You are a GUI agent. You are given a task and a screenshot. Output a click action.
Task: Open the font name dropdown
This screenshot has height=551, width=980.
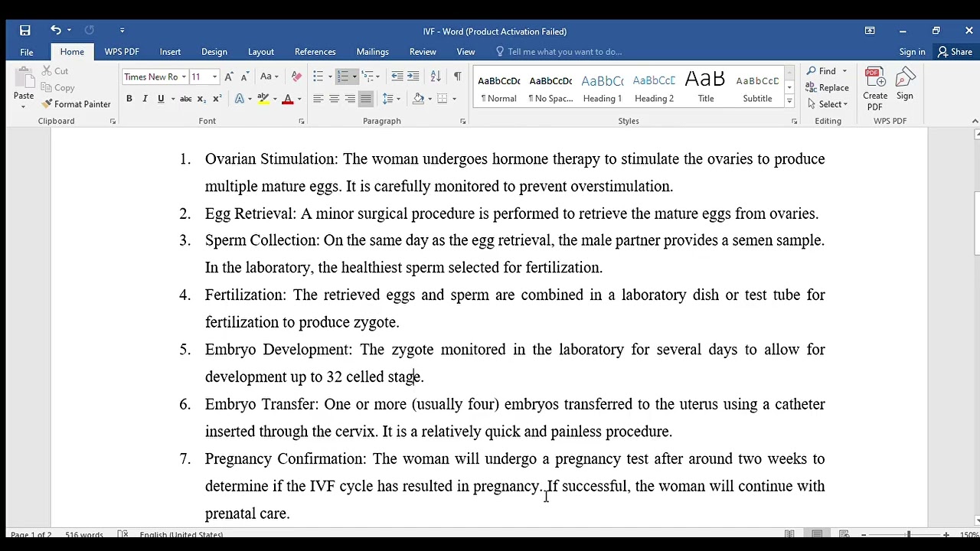pos(184,77)
